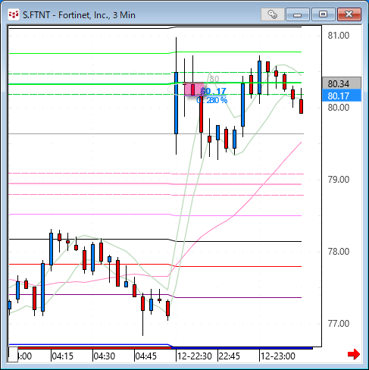Click the 78.00 price axis label
The height and width of the screenshot is (370, 369).
click(339, 252)
